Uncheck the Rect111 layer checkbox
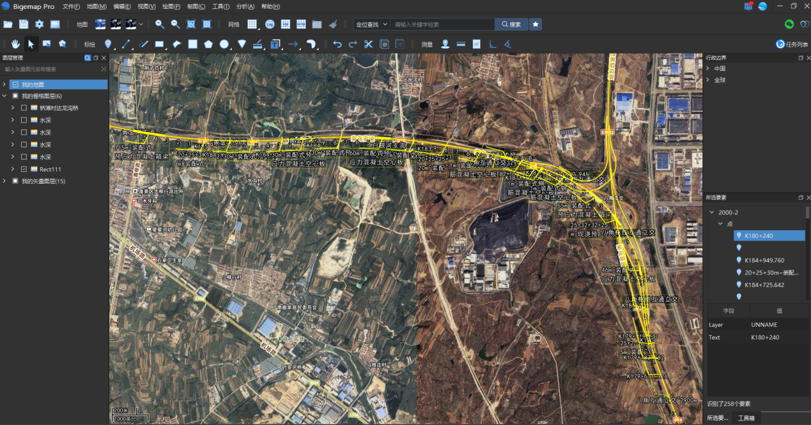Viewport: 811px width, 425px height. click(24, 169)
